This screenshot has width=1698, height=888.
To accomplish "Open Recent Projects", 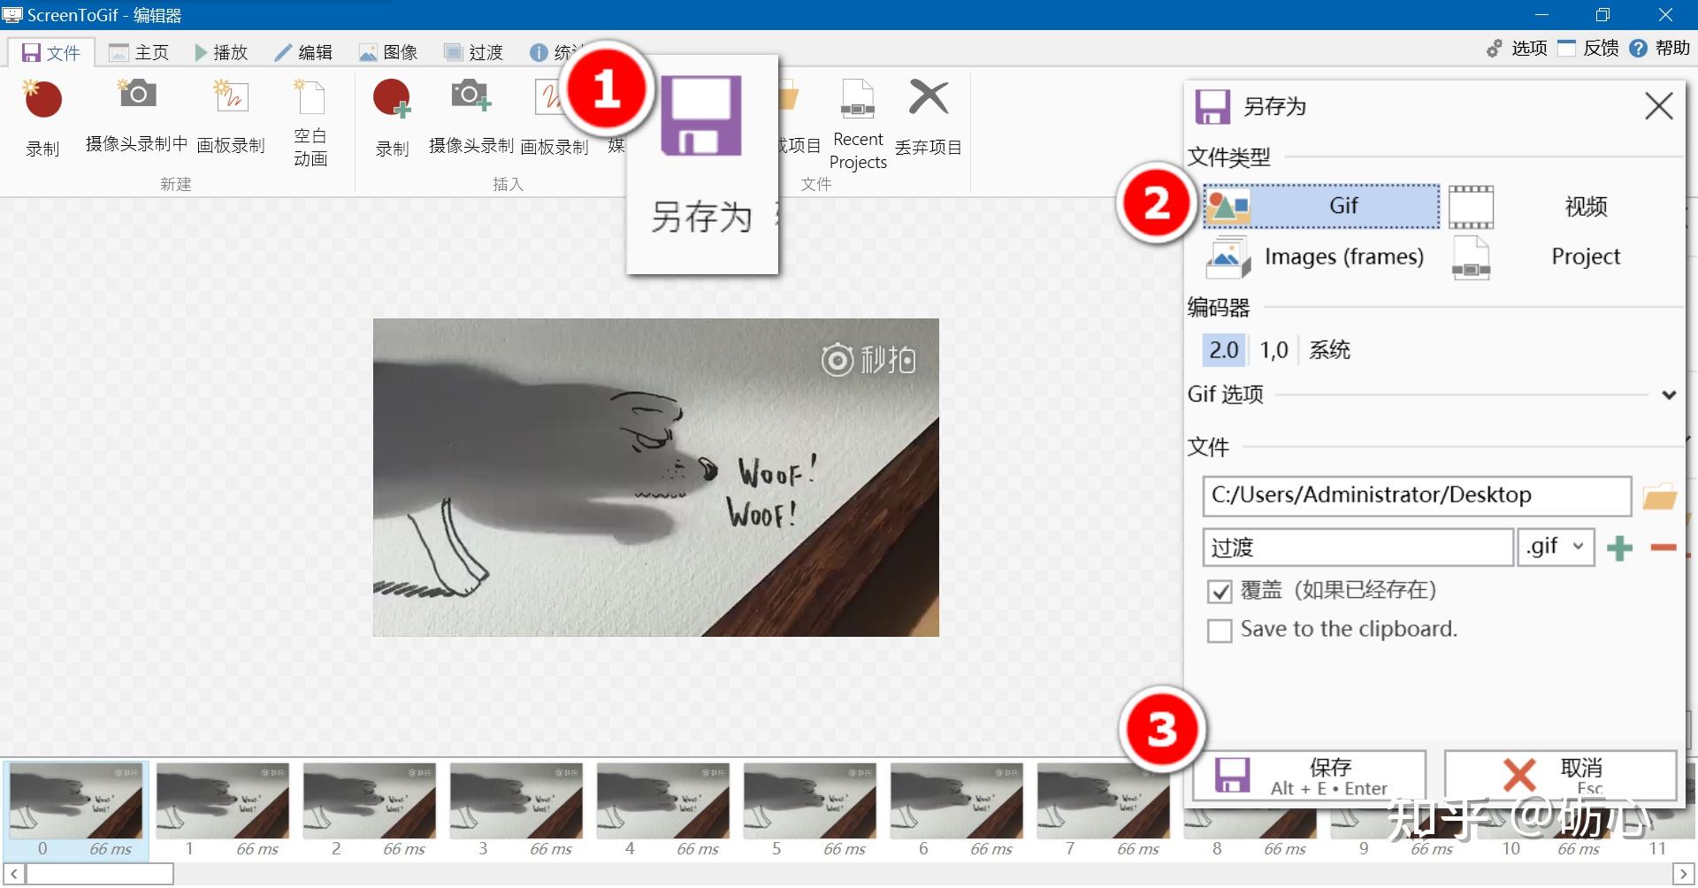I will click(858, 124).
